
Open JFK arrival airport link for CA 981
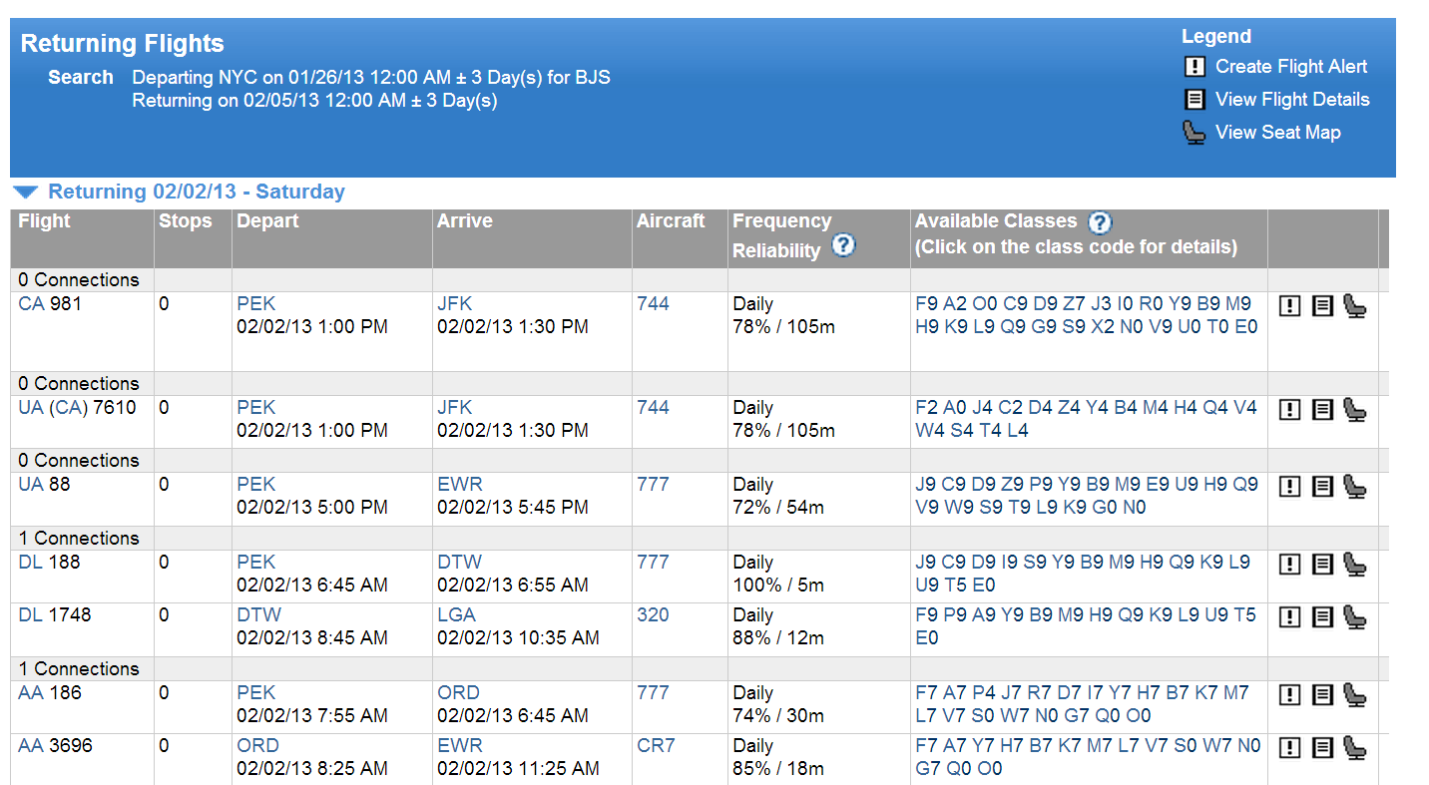tap(455, 304)
